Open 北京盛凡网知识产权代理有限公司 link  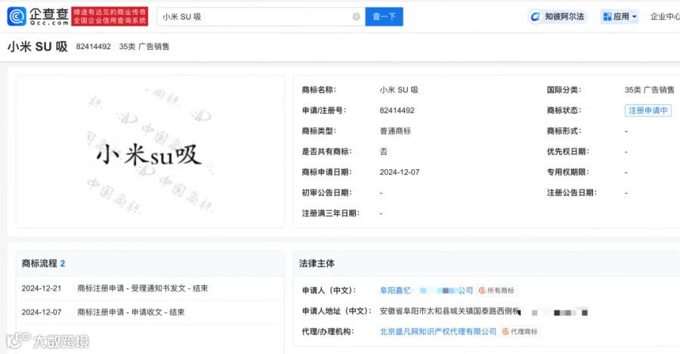coord(438,331)
